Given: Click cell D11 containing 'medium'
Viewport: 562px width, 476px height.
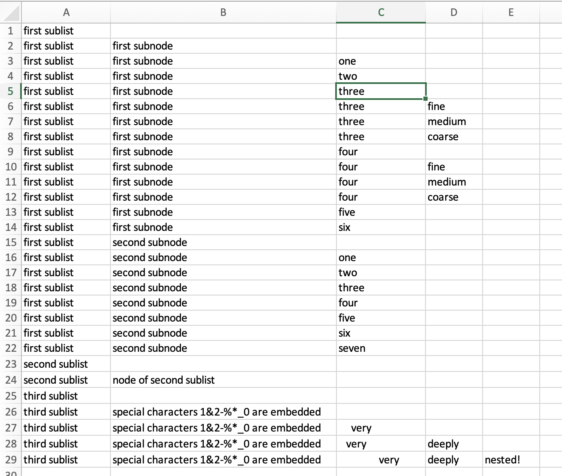Looking at the screenshot, I should point(454,182).
